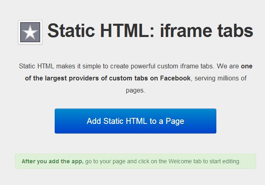Click the bold word 'Facebook' in the description

tap(175, 78)
